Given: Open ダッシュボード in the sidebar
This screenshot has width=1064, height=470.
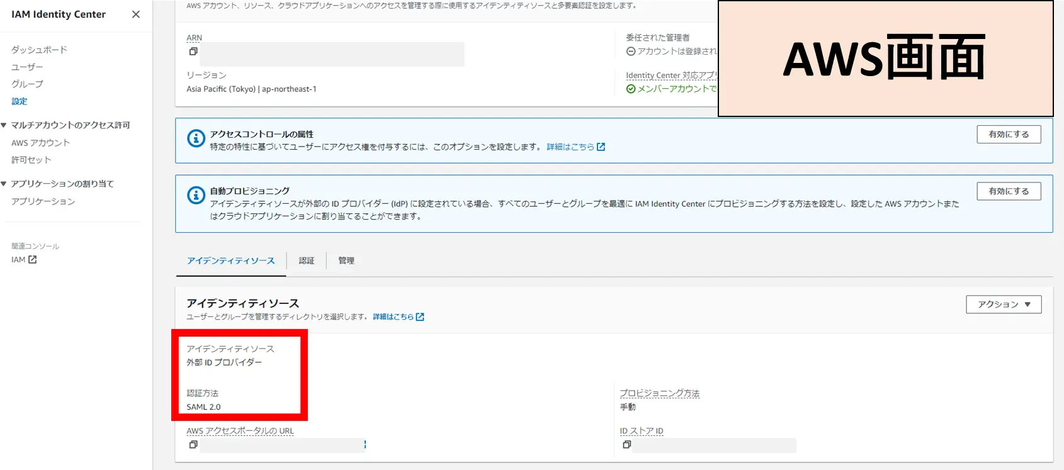Looking at the screenshot, I should (39, 50).
